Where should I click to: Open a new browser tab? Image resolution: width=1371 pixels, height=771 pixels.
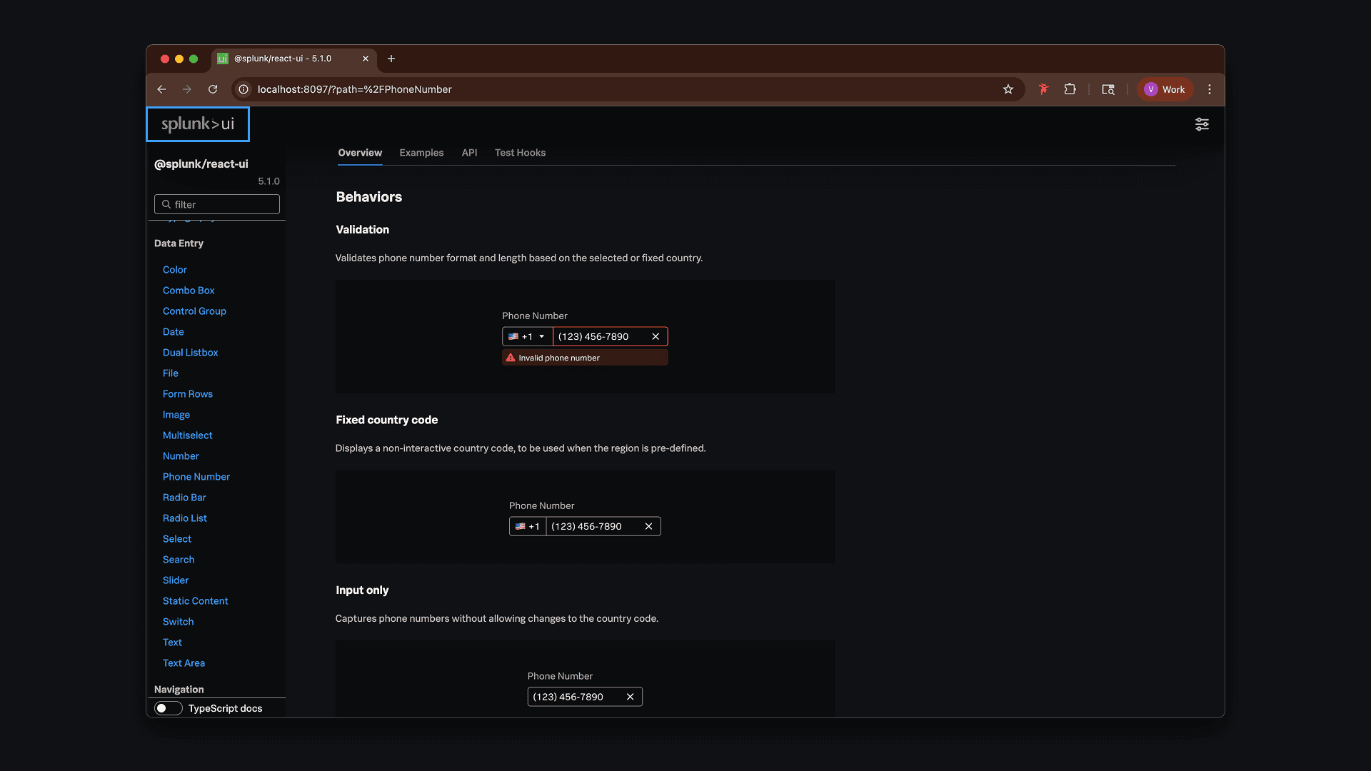(x=391, y=59)
